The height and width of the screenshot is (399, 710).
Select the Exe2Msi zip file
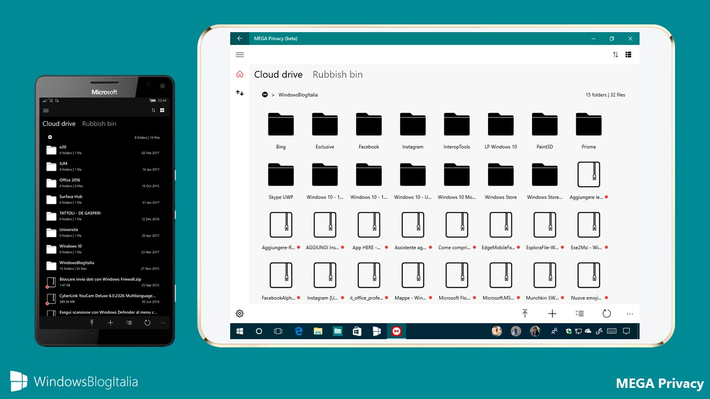589,231
